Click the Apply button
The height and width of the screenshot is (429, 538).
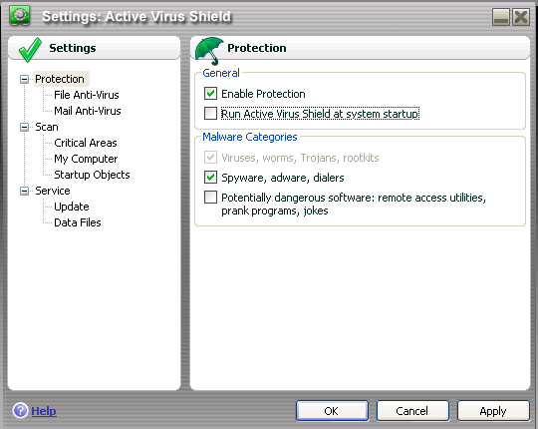coord(493,411)
